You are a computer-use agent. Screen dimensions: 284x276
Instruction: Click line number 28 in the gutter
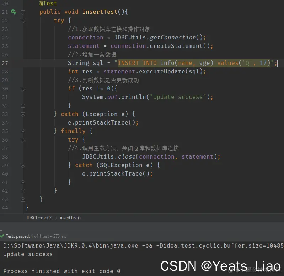[x=5, y=72]
